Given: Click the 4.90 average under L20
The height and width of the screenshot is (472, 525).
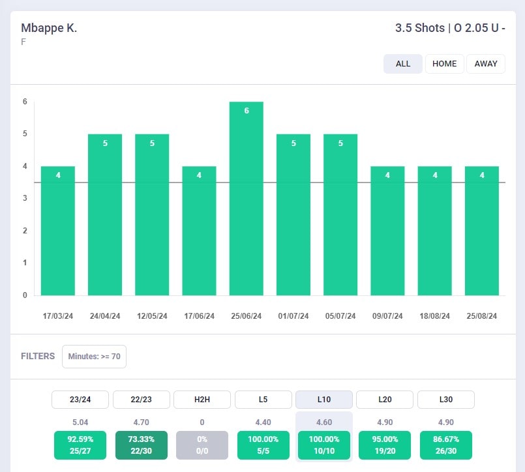Looking at the screenshot, I should [x=385, y=422].
